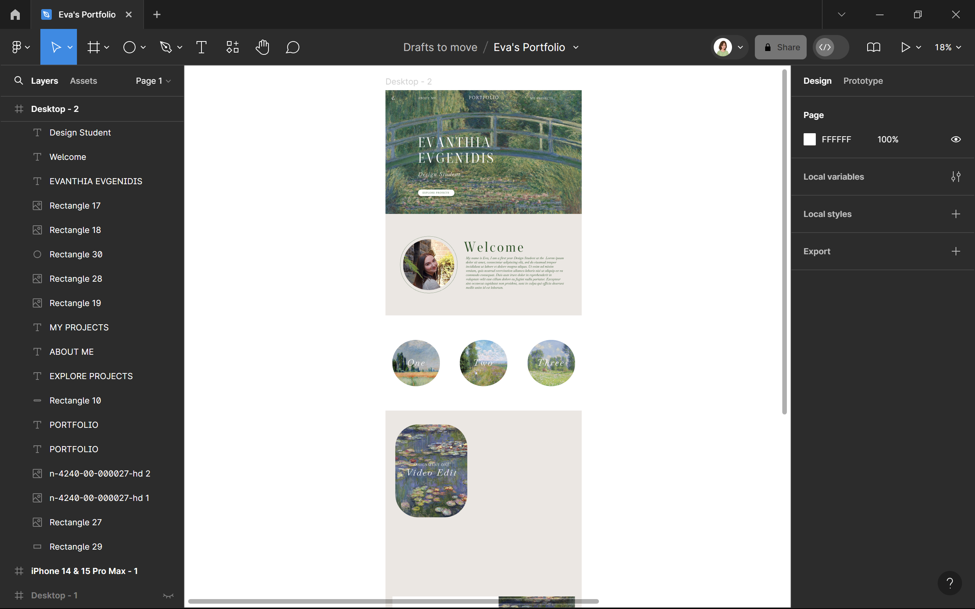The width and height of the screenshot is (975, 609).
Task: Close the Eva's Portfolio tab
Action: point(129,14)
